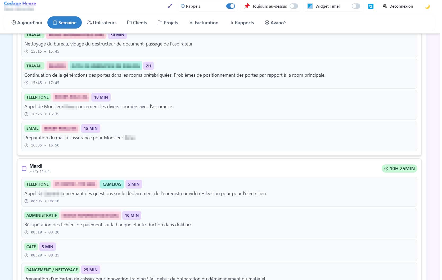
Task: Enable the Toujours au-dessus toggle
Action: 294,6
